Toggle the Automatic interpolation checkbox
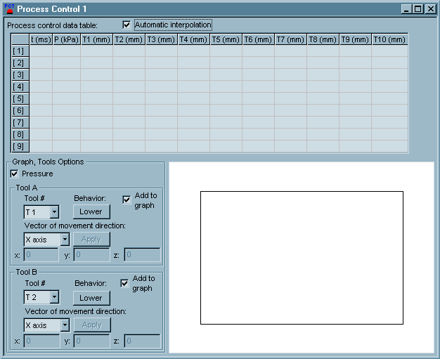Screen dimensions: 440x359 pos(127,25)
